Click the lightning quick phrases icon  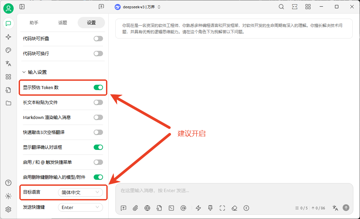[198, 208]
